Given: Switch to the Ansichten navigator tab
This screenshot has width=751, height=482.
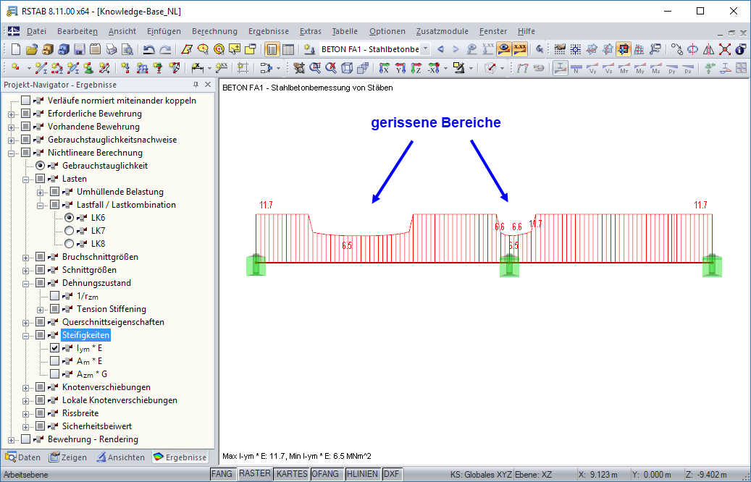Looking at the screenshot, I should [x=121, y=457].
